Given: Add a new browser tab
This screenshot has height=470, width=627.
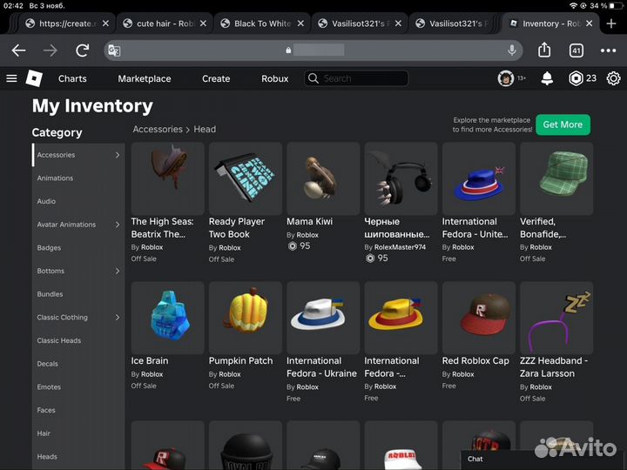Looking at the screenshot, I should 611,23.
